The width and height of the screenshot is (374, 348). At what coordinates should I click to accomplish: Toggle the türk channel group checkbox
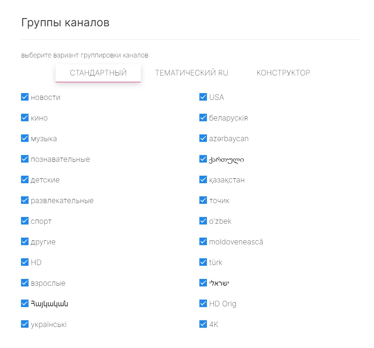coord(203,262)
